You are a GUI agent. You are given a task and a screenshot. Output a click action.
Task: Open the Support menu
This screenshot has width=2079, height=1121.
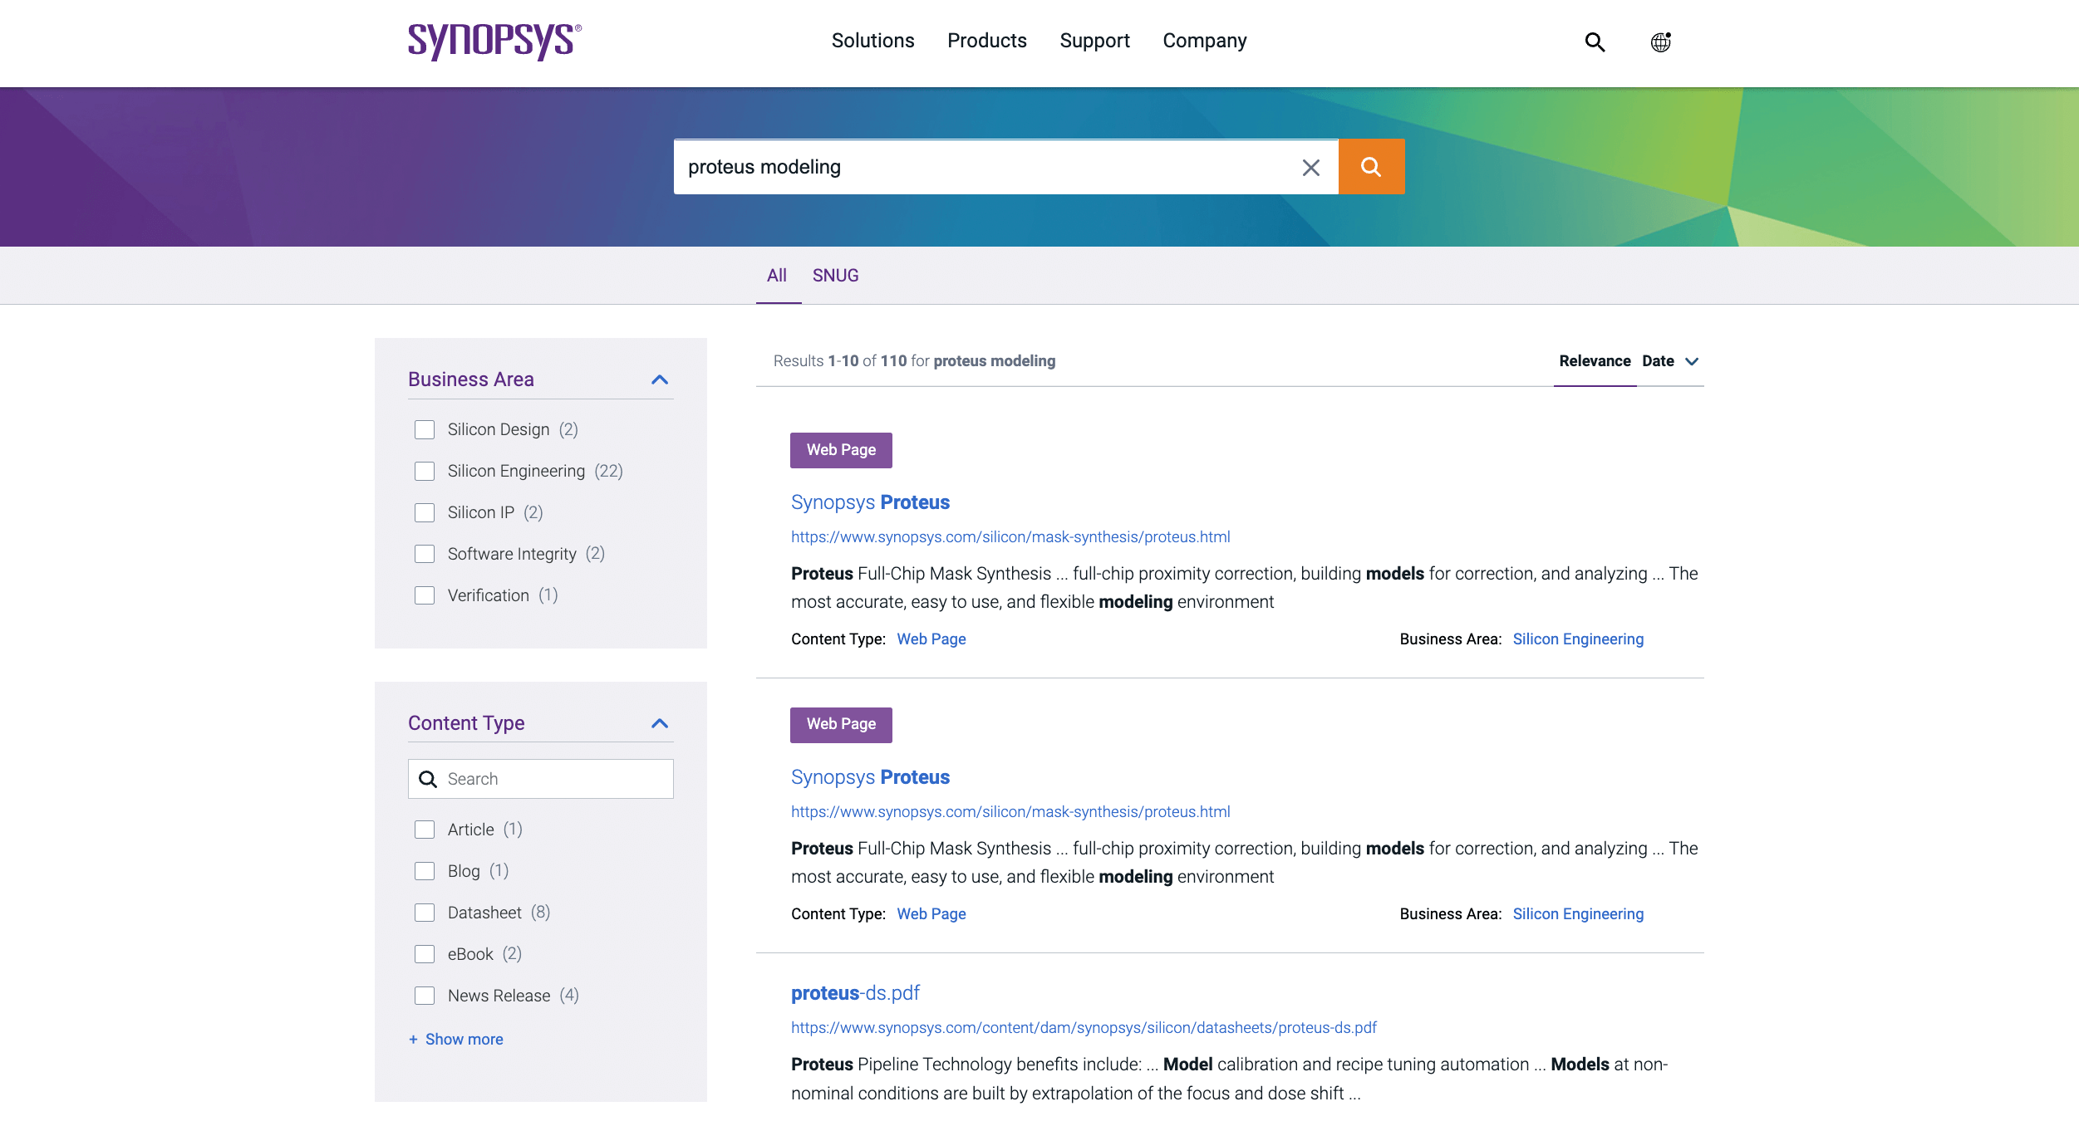tap(1094, 41)
